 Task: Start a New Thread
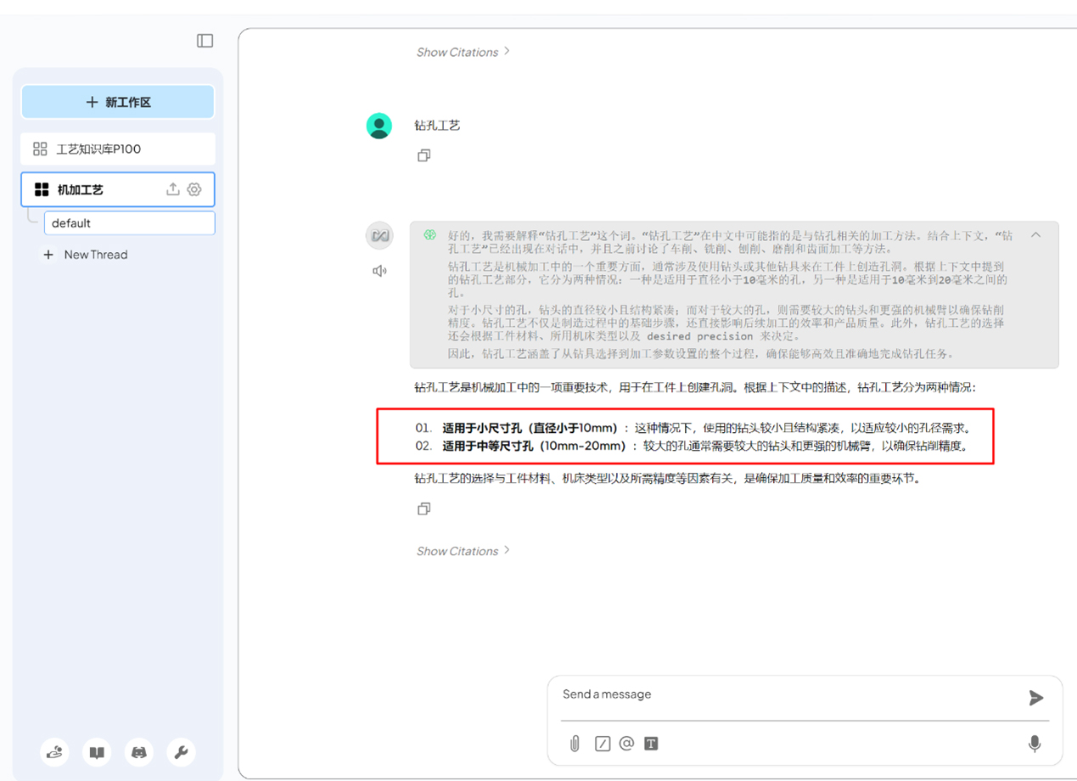(x=85, y=255)
